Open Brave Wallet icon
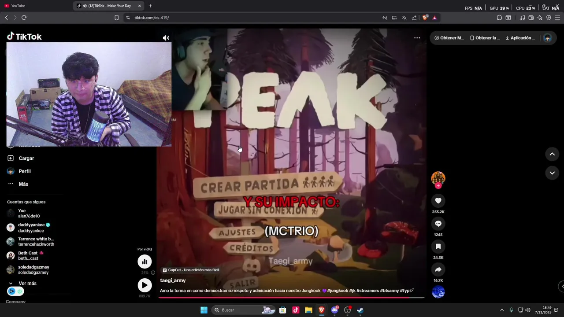564x317 pixels. [531, 18]
